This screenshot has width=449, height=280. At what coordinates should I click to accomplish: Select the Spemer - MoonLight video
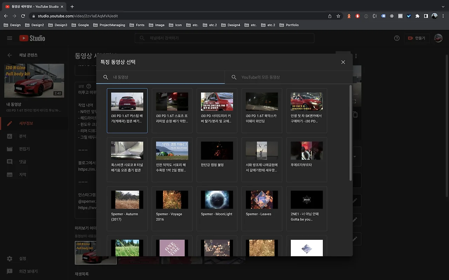[217, 208]
